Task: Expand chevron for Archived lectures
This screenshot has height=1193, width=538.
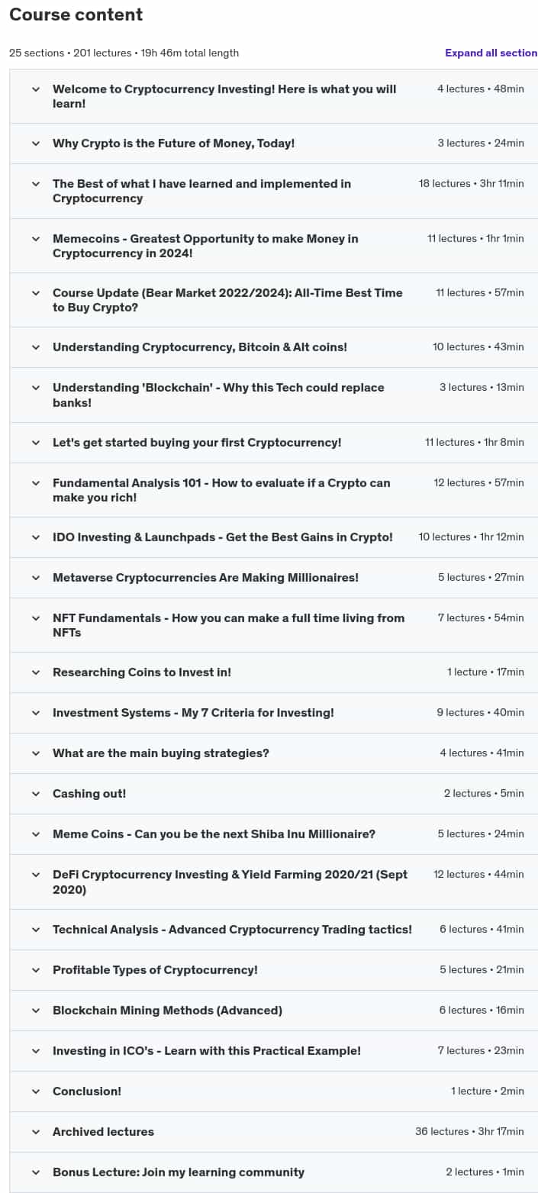Action: coord(35,1132)
